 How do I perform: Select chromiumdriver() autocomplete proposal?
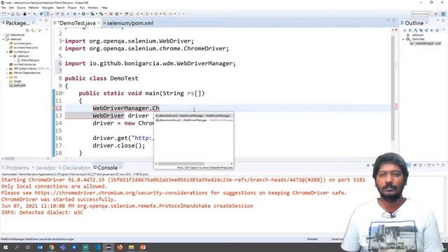pyautogui.click(x=194, y=120)
